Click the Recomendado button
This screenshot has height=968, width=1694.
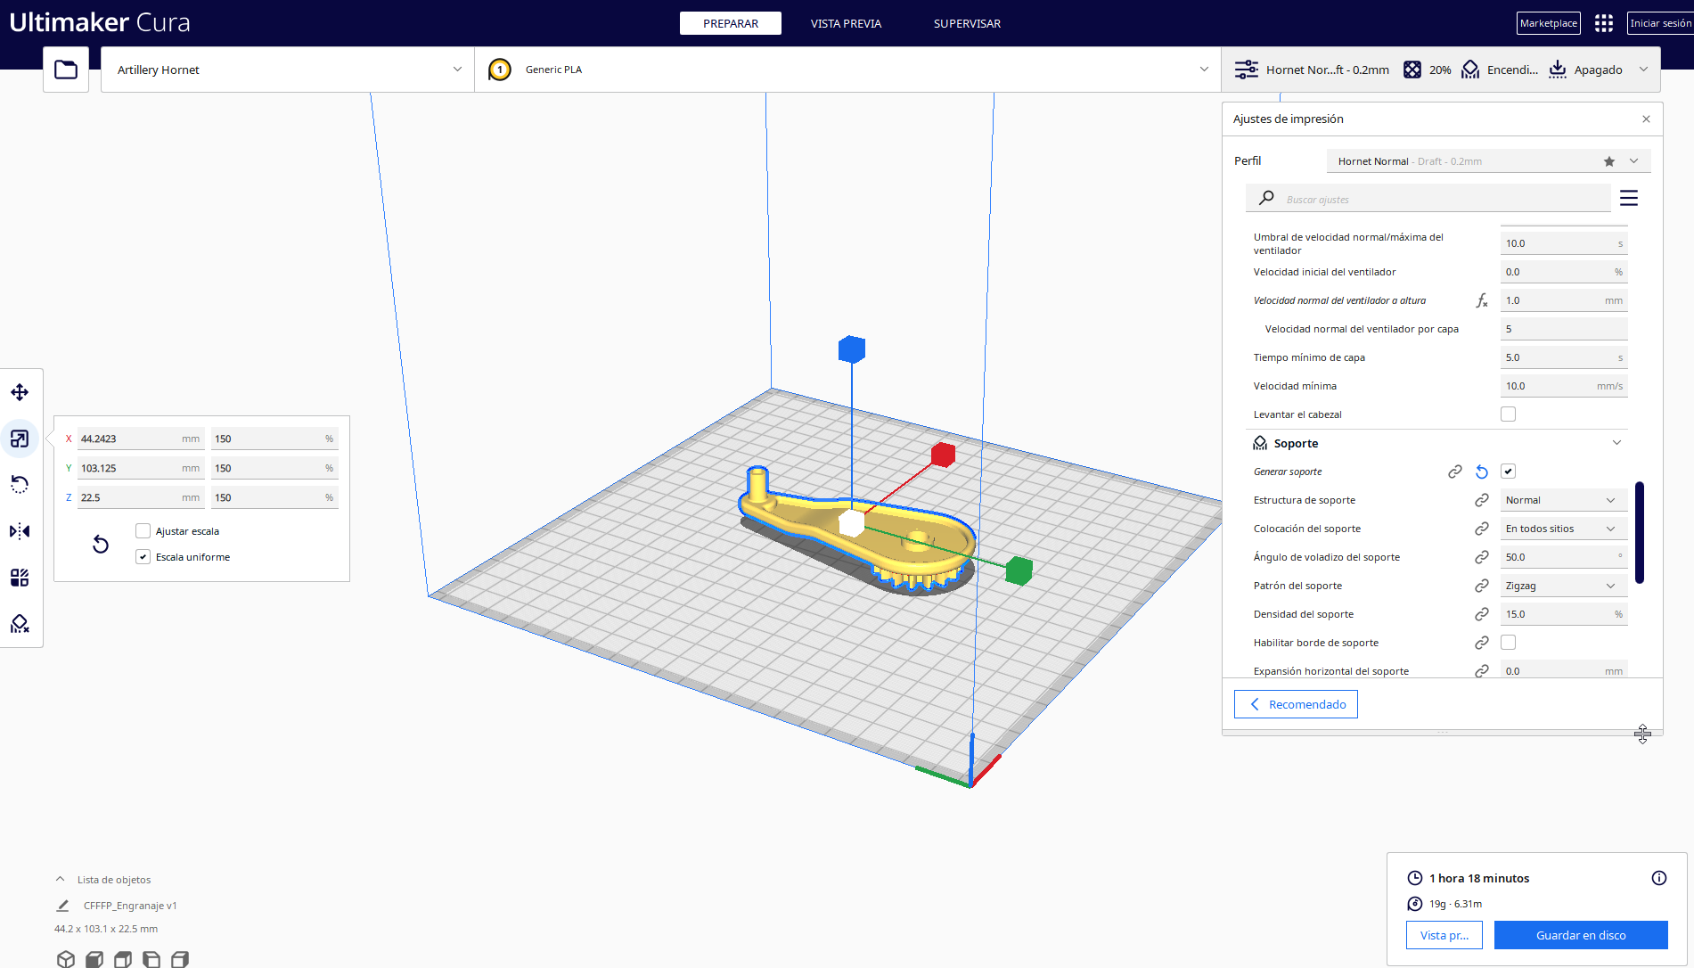(1296, 704)
